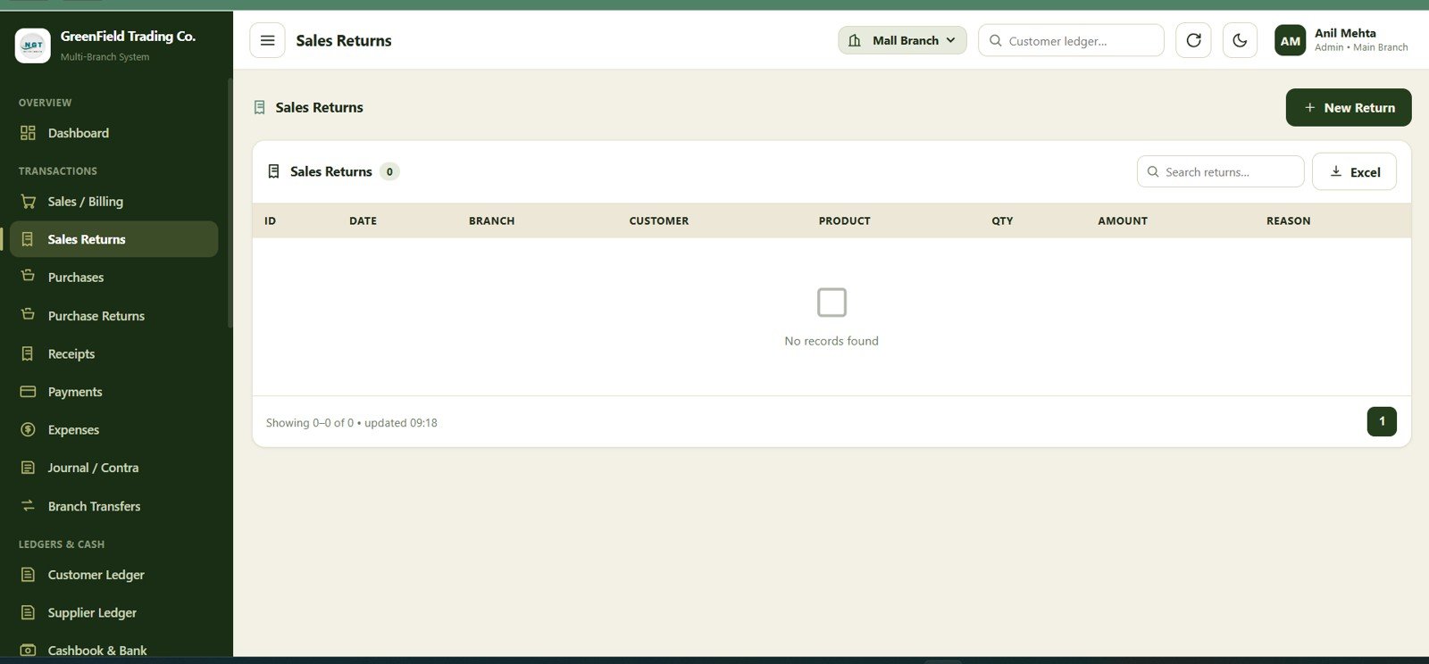Click the Journal / Contra icon
Image resolution: width=1429 pixels, height=664 pixels.
coord(28,468)
